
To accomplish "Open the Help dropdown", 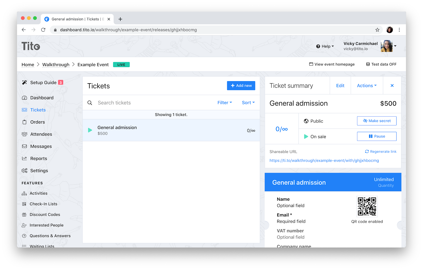I will coord(325,46).
